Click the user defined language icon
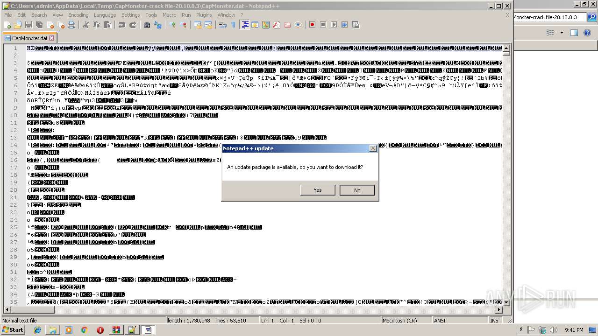The height and width of the screenshot is (336, 598). pos(255,25)
